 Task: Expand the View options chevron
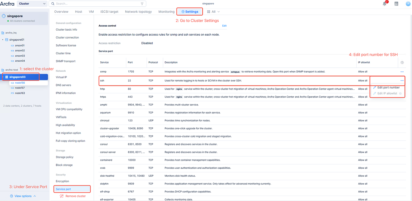pos(35,196)
